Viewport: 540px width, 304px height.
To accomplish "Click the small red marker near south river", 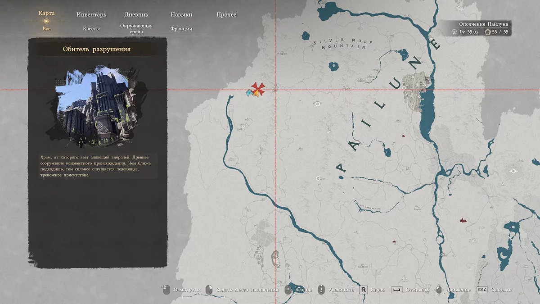I will click(394, 242).
